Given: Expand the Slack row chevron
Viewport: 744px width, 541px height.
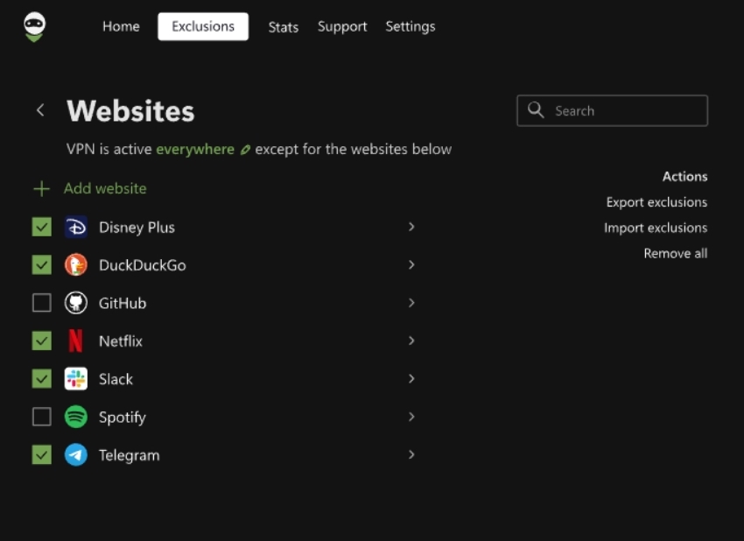Looking at the screenshot, I should tap(411, 379).
